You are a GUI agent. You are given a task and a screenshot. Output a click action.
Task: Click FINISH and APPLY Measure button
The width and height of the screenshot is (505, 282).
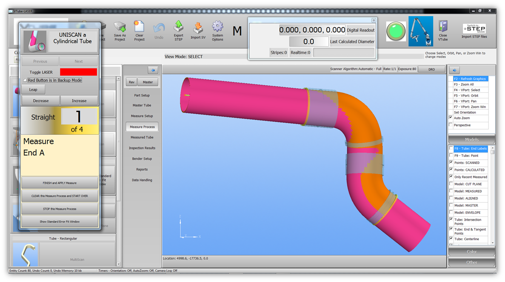[x=60, y=183]
